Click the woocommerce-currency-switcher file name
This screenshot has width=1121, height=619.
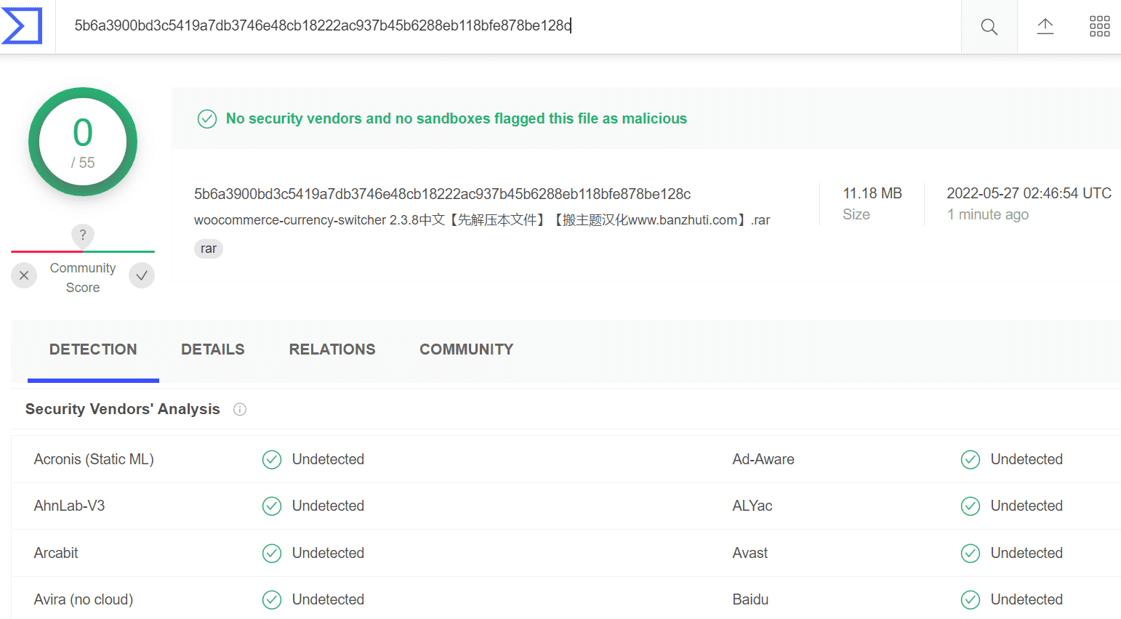482,220
